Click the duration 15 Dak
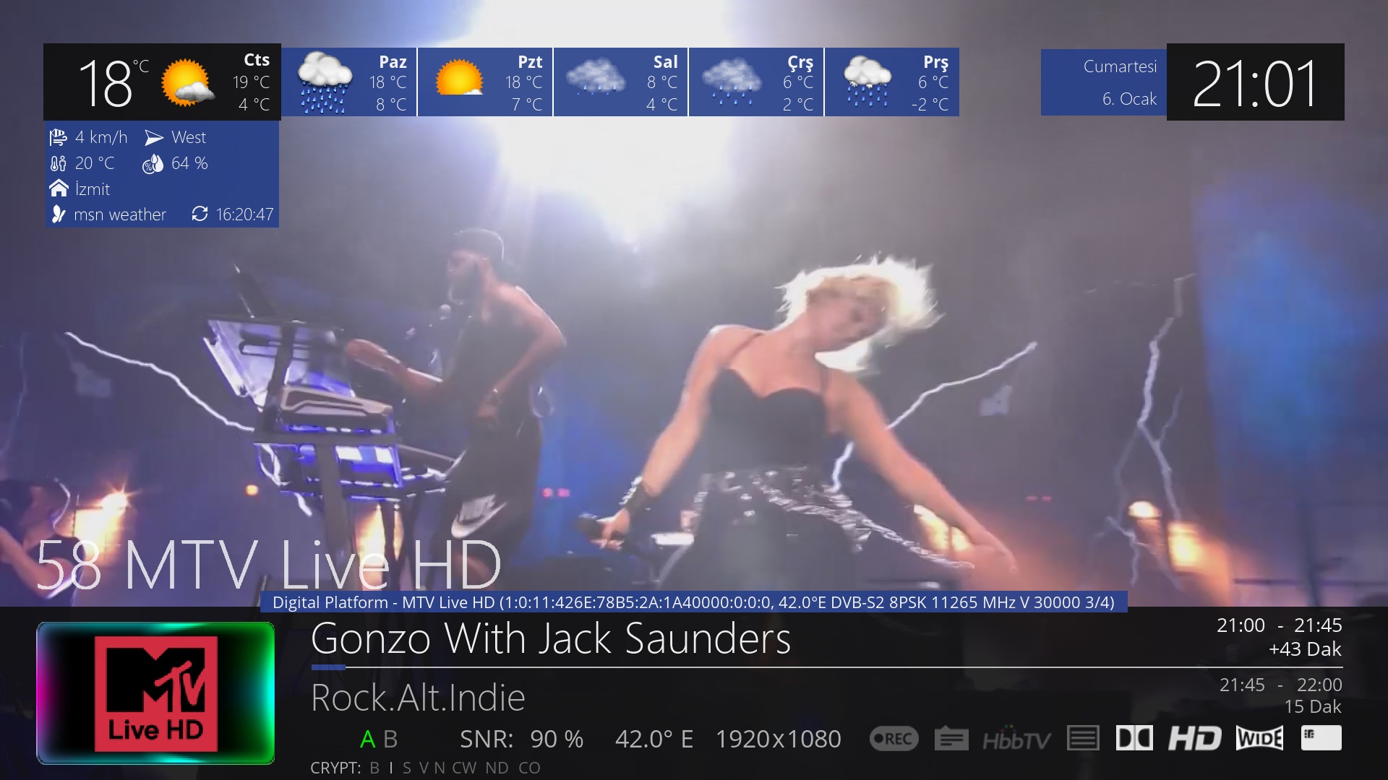 [x=1313, y=706]
